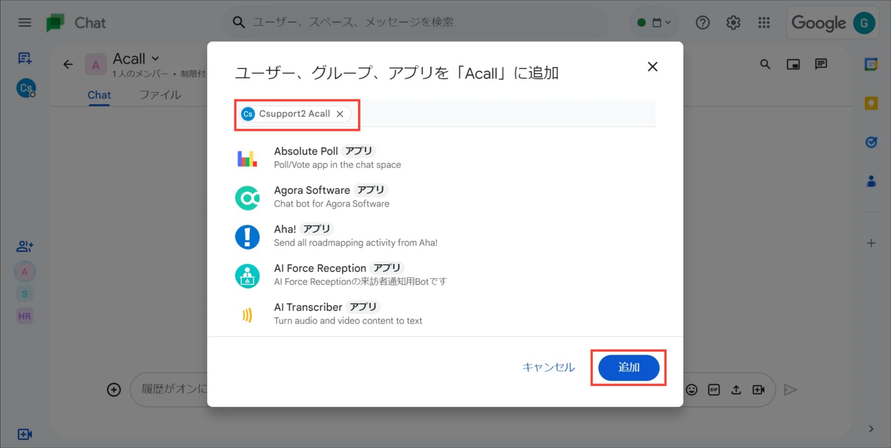
Task: Open the main hamburger menu
Action: pyautogui.click(x=25, y=22)
